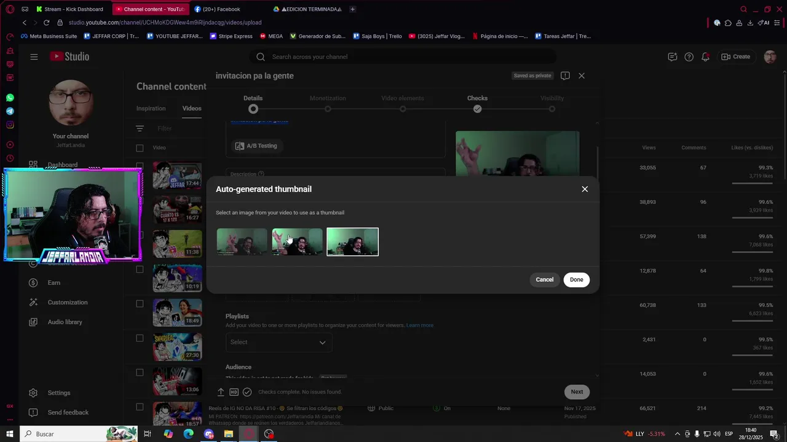The image size is (787, 442).
Task: Select the first auto-generated thumbnail option
Action: [242, 242]
